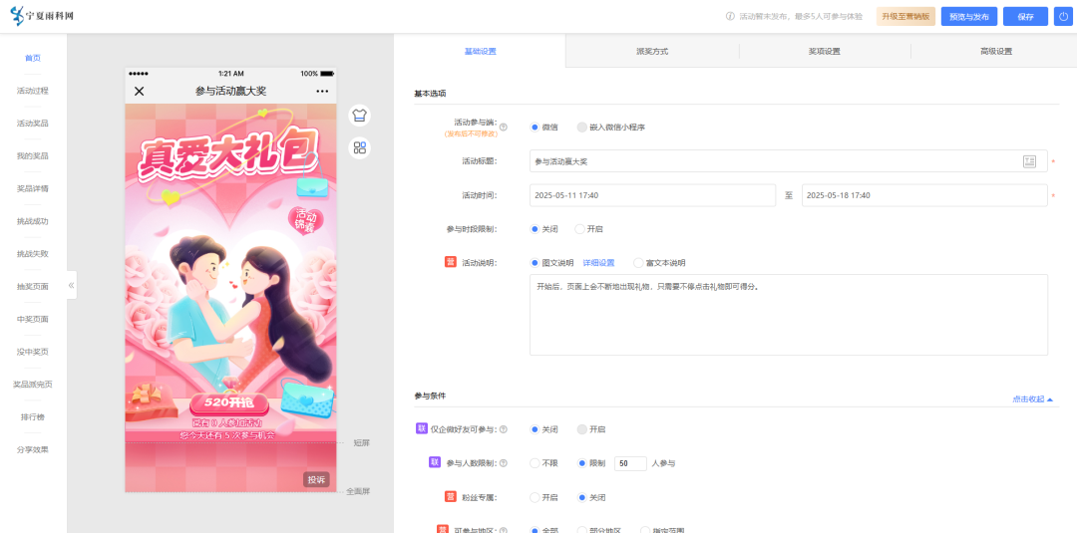Open 挑战失败 in the left sidebar
The image size is (1077, 533).
click(x=33, y=254)
